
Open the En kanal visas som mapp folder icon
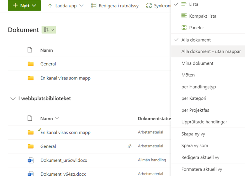point(31,132)
